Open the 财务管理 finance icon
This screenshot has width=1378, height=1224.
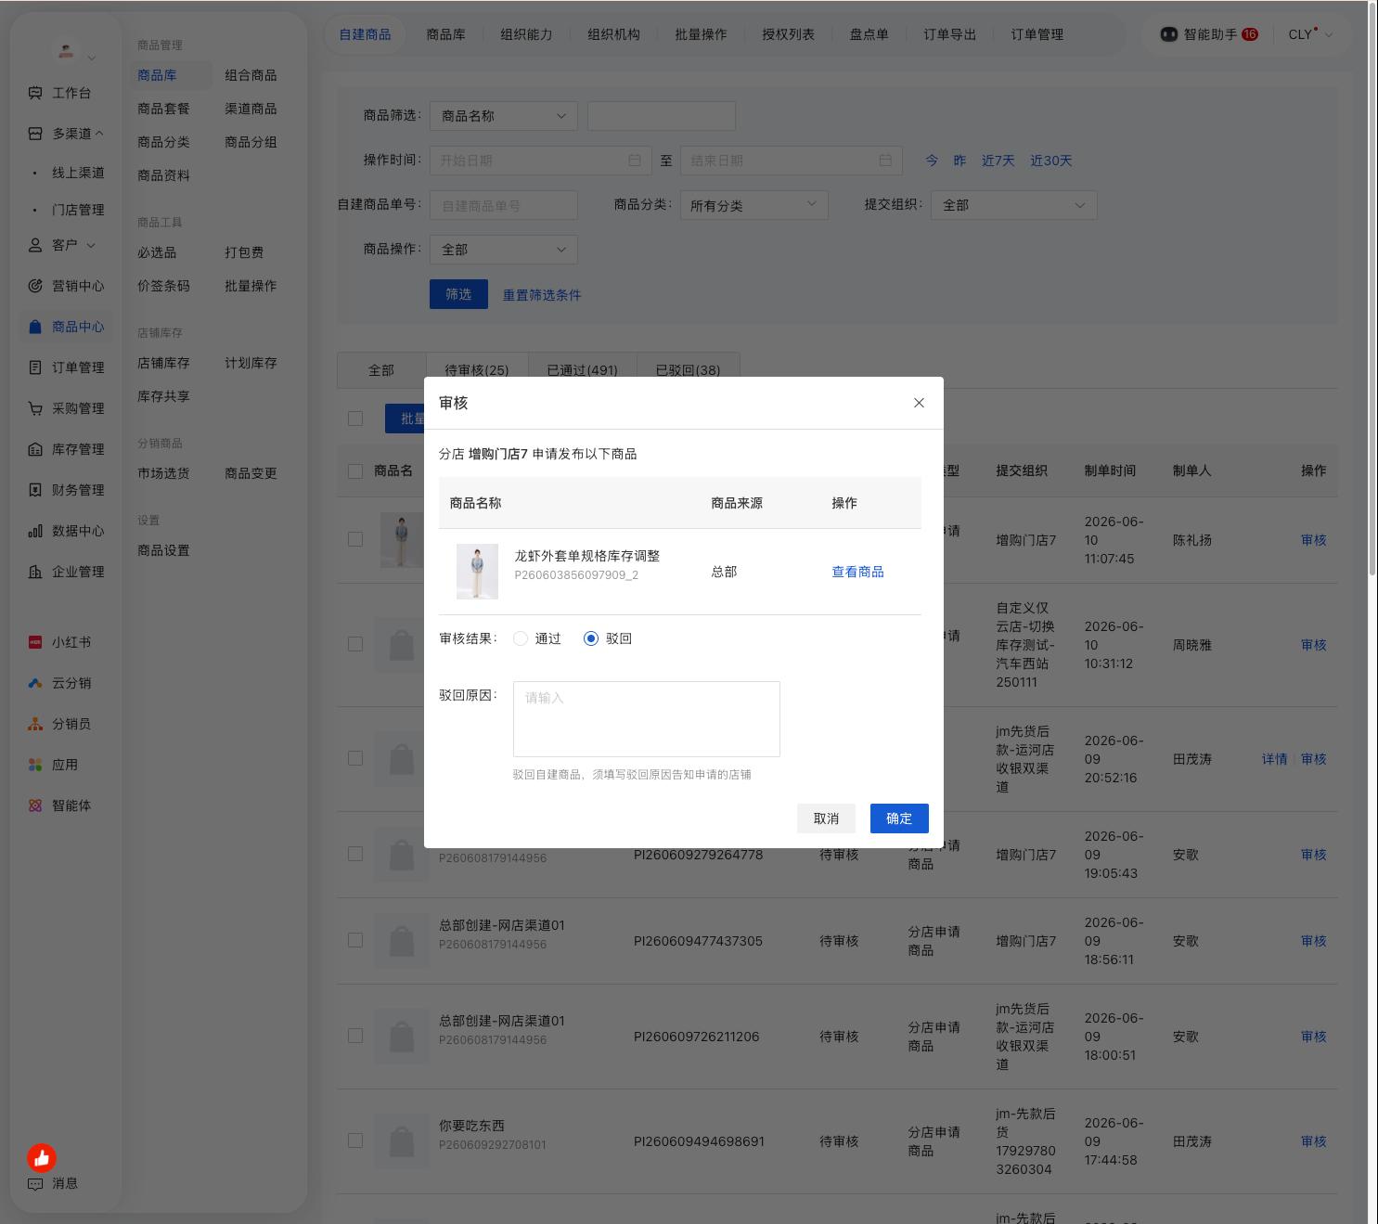pos(35,490)
